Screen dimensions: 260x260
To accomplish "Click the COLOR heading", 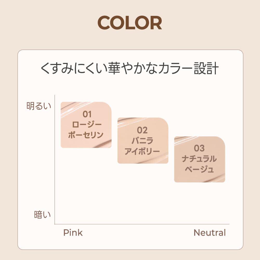I will coord(130,23).
